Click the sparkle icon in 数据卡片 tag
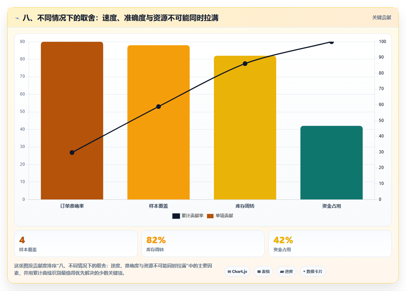The height and width of the screenshot is (291, 406). pos(304,271)
